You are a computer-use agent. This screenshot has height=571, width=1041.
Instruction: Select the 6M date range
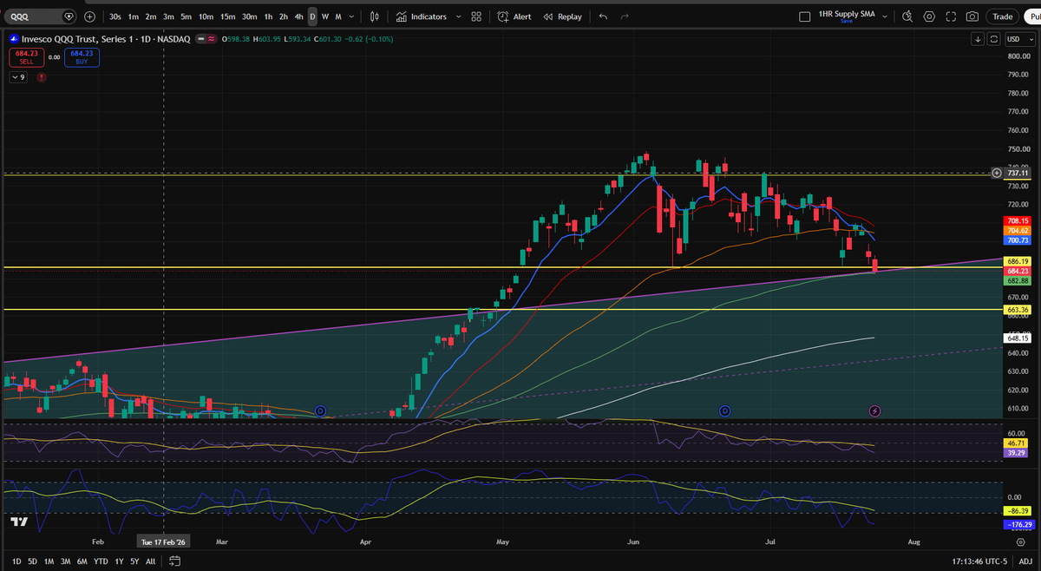(x=82, y=561)
